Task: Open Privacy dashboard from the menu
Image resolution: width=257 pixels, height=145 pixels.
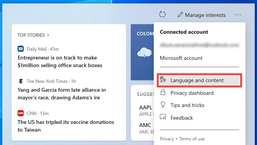Action: 199,93
